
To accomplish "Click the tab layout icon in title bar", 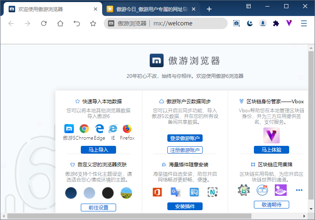I will [249, 6].
